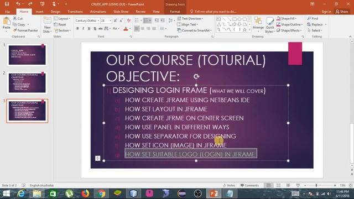This screenshot has height=199, width=354.
Task: Open the Drawing Tools Format tab
Action: click(x=175, y=12)
